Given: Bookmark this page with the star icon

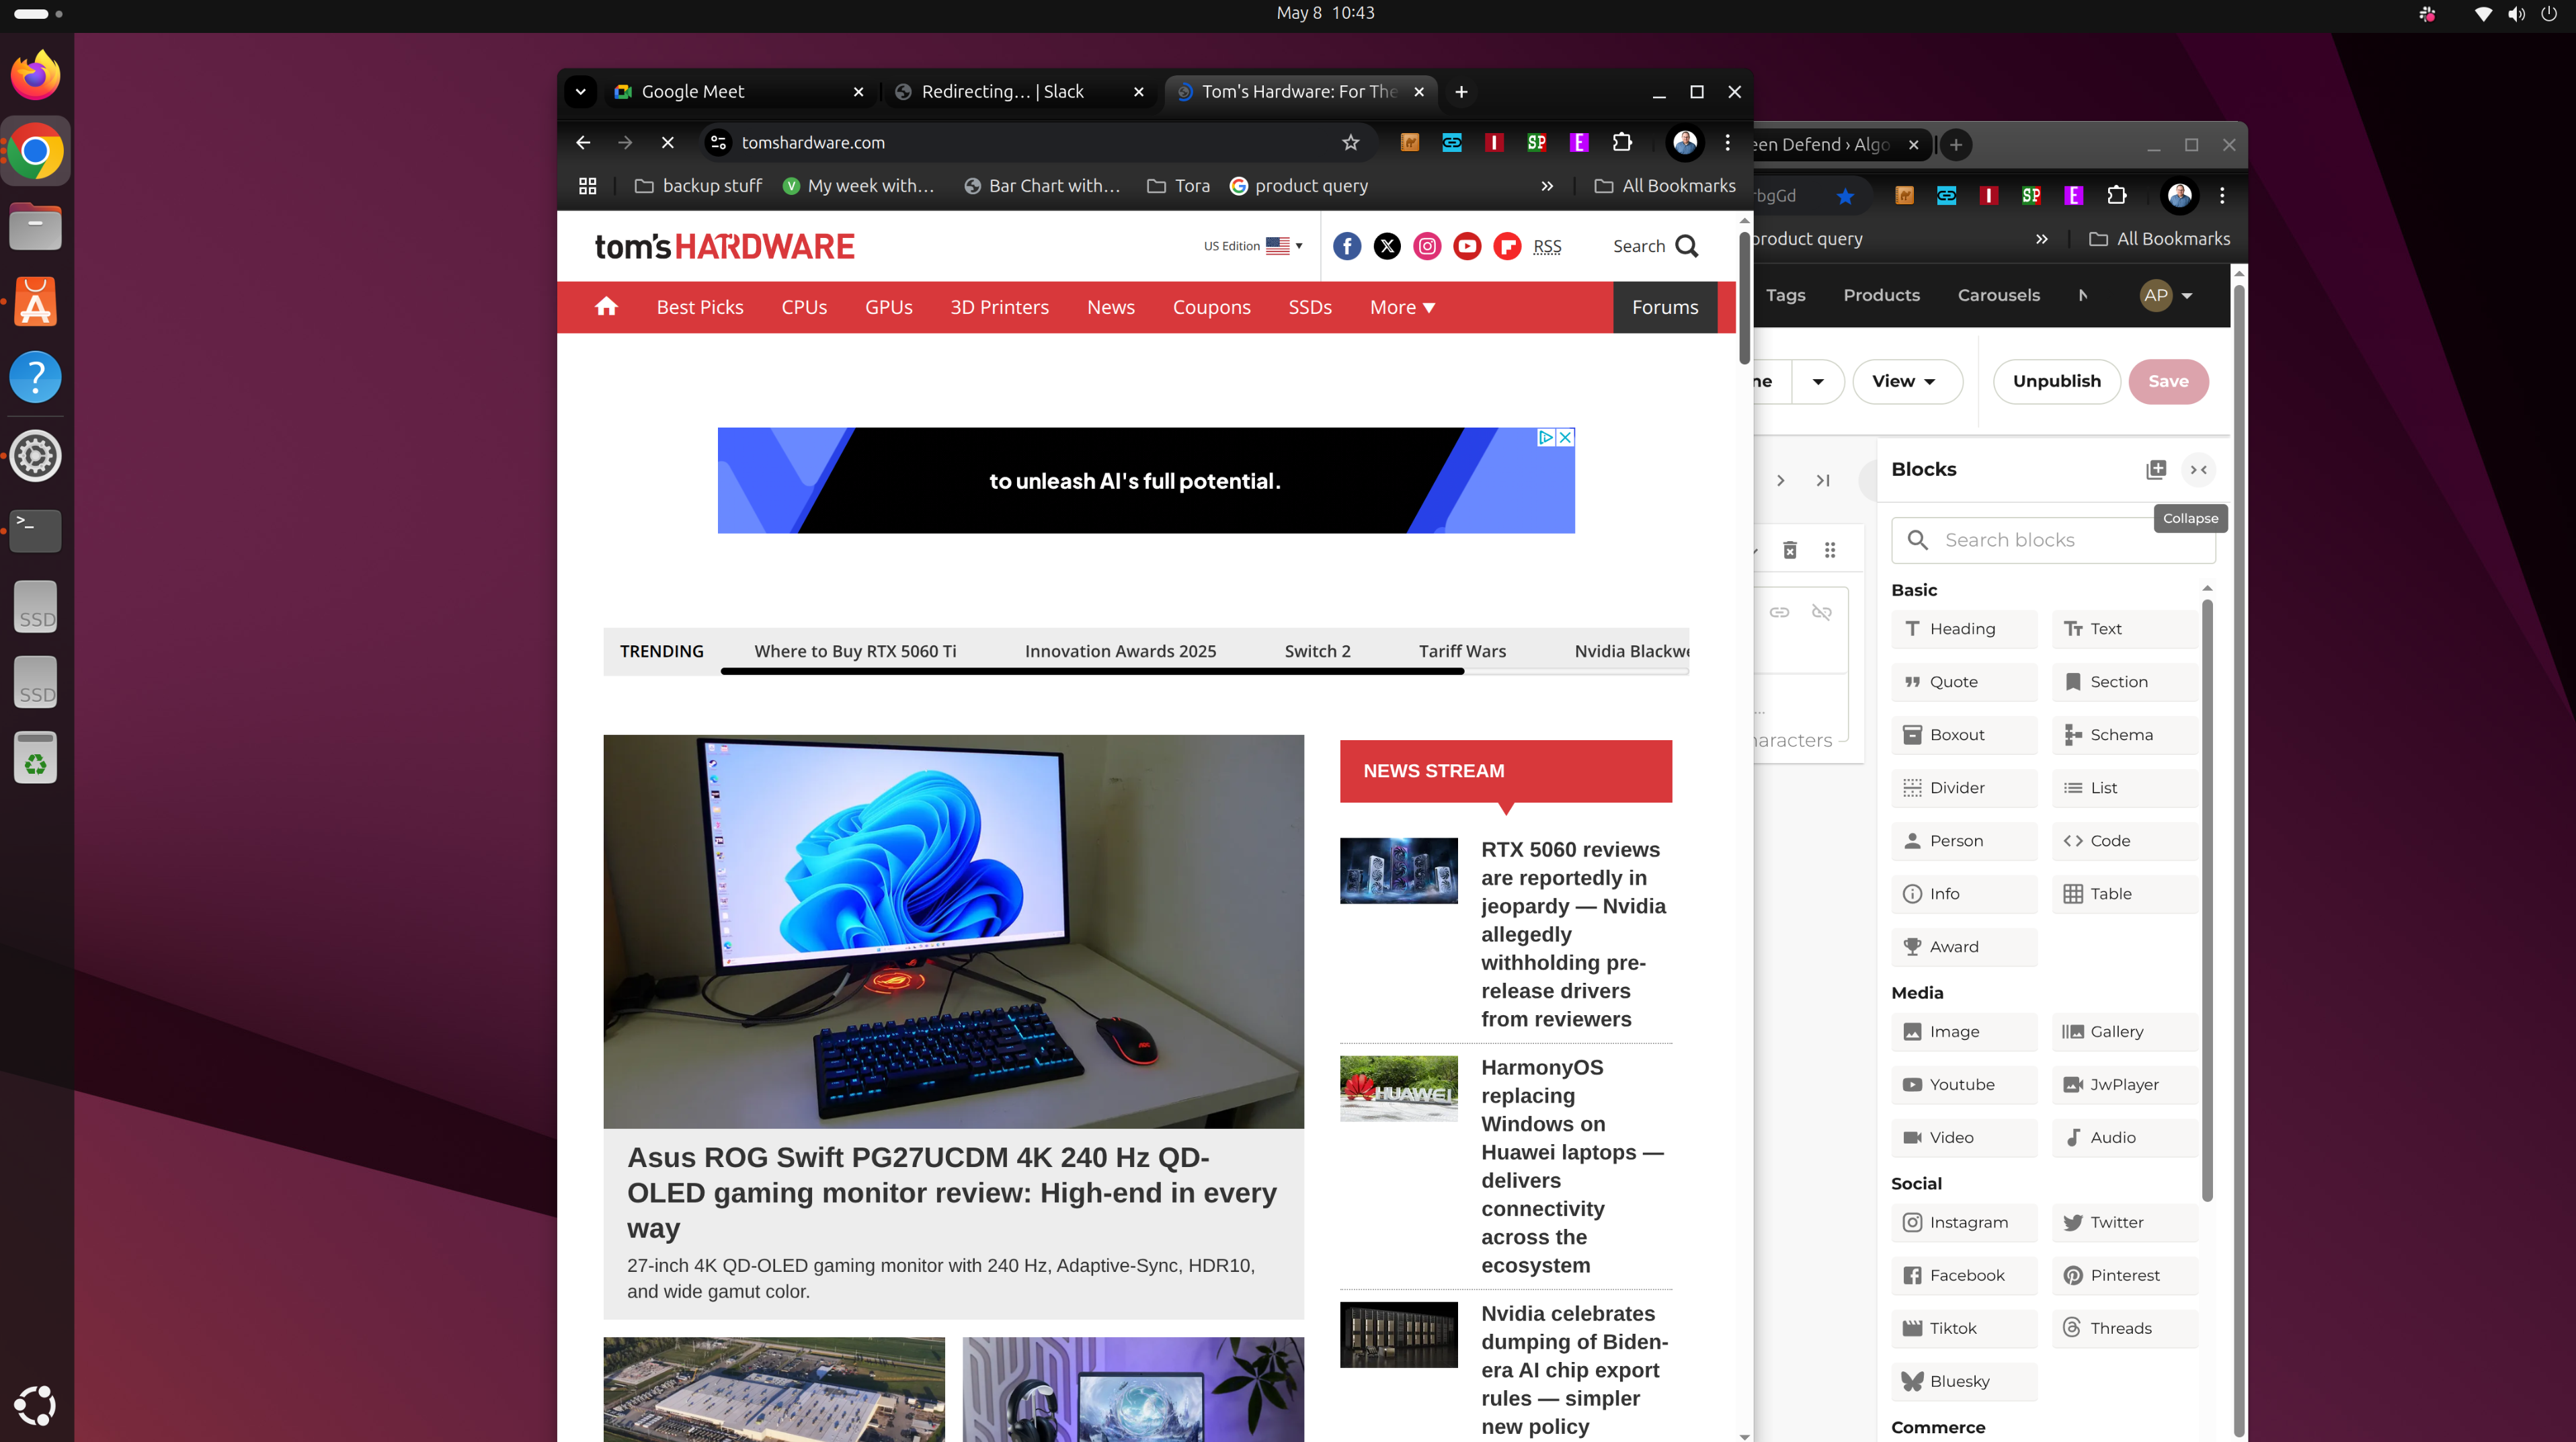Looking at the screenshot, I should [1350, 143].
